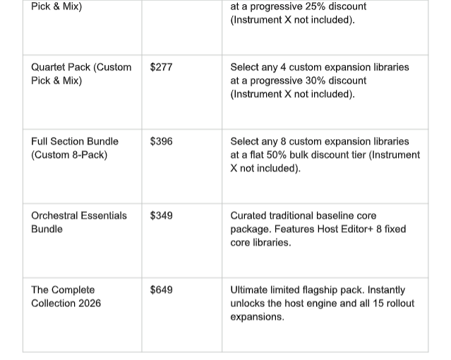Click the text 'all 15 rollout'
This screenshot has height=360, width=451.
385,304
